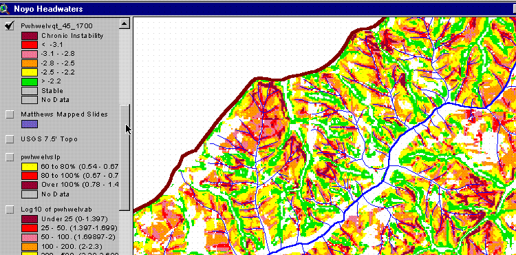Click the red '< -3.1' legend swatch
Image resolution: width=516 pixels, height=255 pixels.
(x=30, y=45)
